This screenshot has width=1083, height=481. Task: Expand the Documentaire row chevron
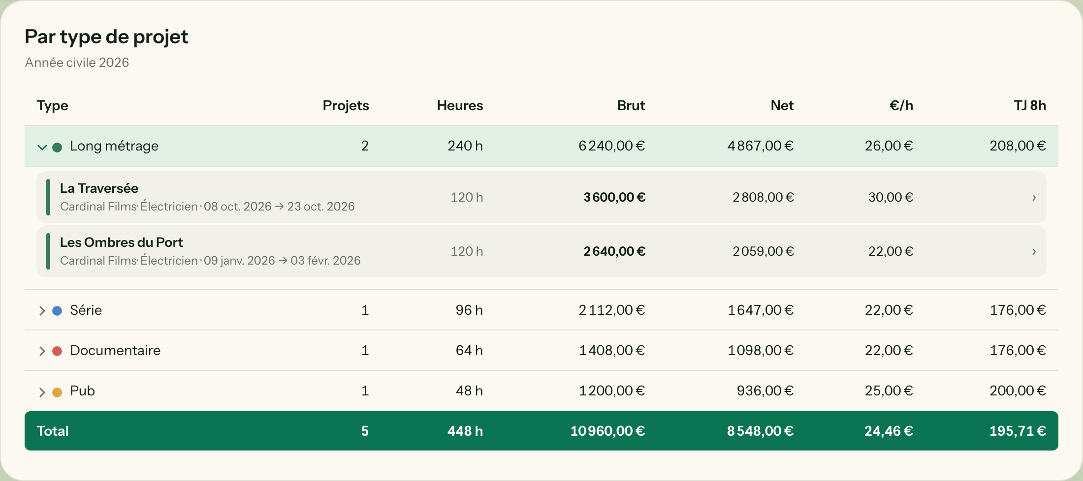42,351
